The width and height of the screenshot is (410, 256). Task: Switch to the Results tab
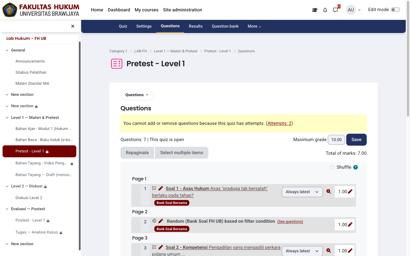click(196, 26)
